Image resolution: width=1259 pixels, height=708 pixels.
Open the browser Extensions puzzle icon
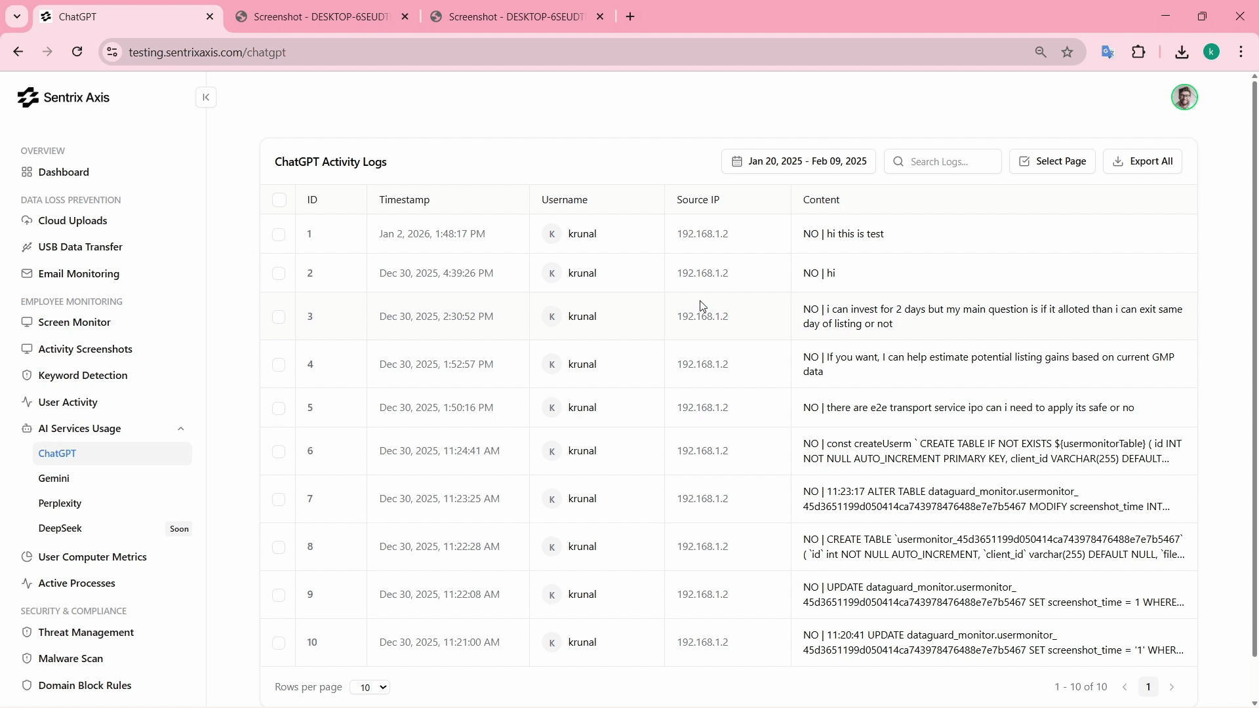click(1139, 52)
